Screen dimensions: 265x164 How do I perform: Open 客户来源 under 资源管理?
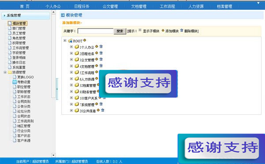point(24,140)
